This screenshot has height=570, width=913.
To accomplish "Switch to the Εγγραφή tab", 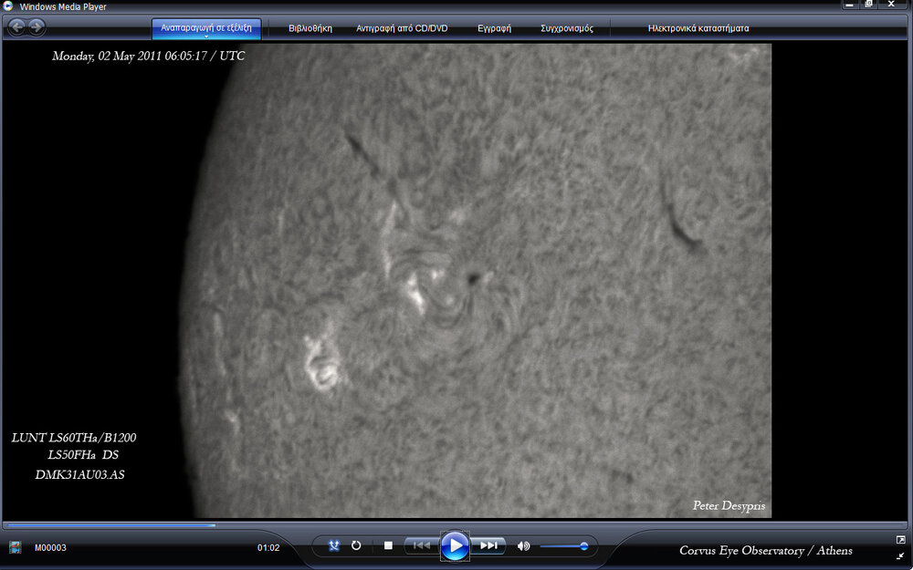I will pos(494,28).
